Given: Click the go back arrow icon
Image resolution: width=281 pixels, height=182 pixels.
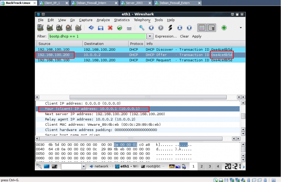Looking at the screenshot, I should click(151, 28).
